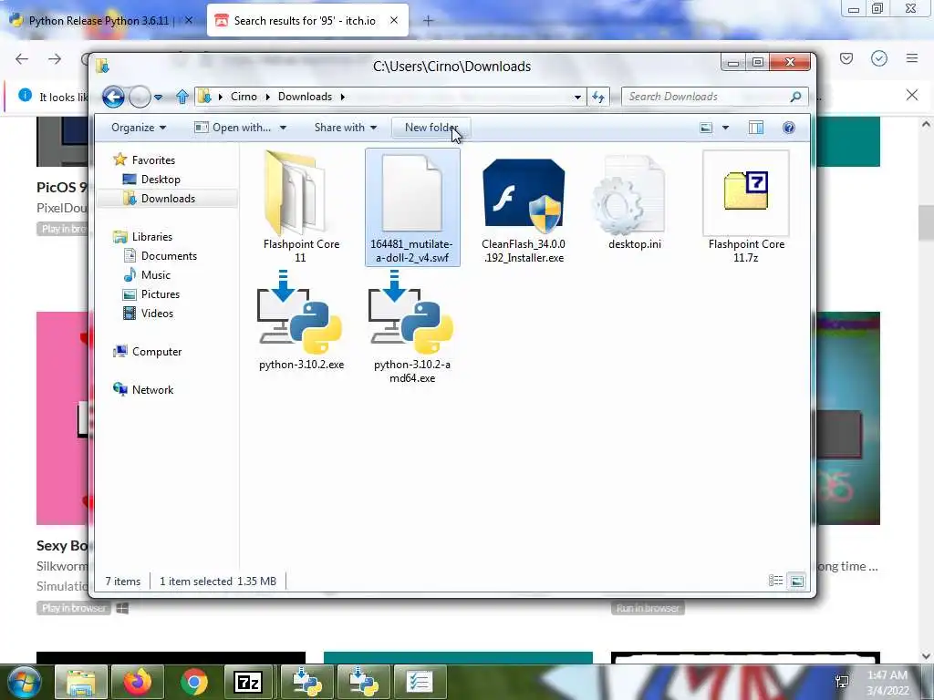
Task: Click the search magnifier icon
Action: pos(795,97)
